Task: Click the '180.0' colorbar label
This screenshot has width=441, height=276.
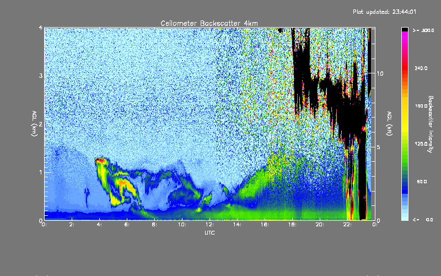Action: [x=421, y=106]
